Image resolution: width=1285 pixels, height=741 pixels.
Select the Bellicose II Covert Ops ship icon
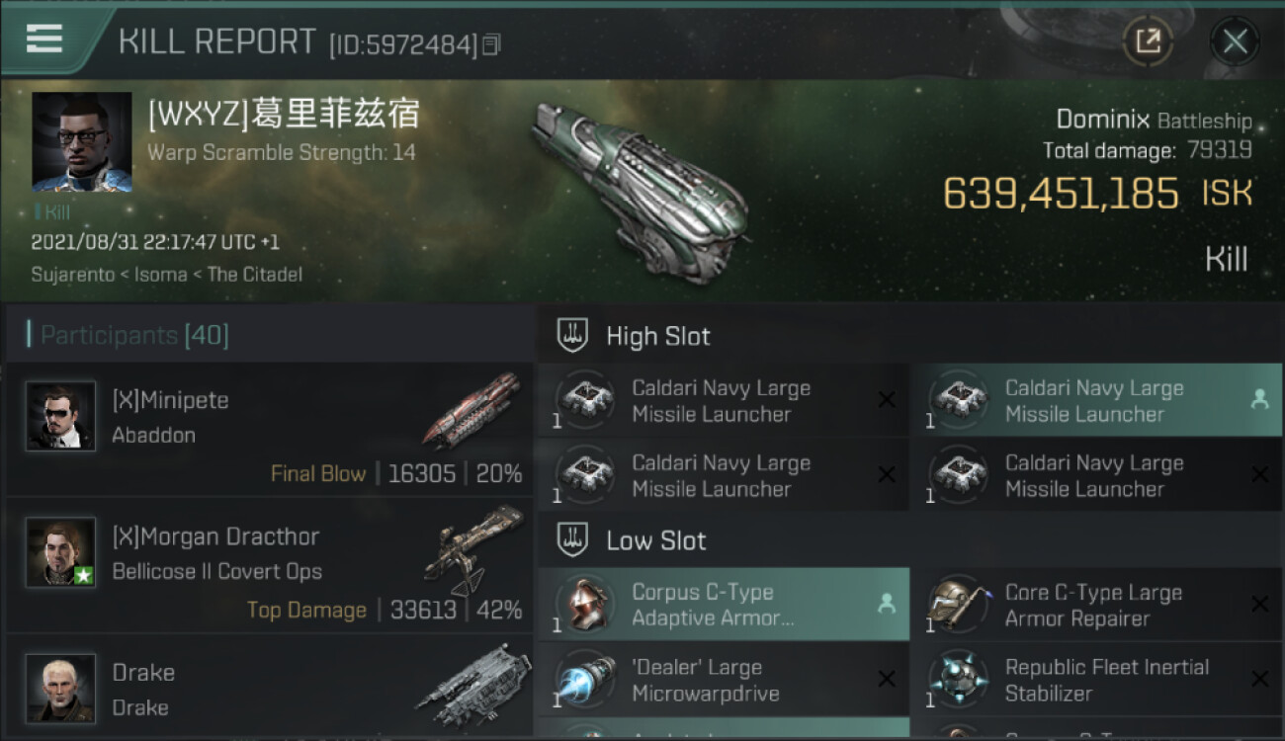pyautogui.click(x=472, y=549)
